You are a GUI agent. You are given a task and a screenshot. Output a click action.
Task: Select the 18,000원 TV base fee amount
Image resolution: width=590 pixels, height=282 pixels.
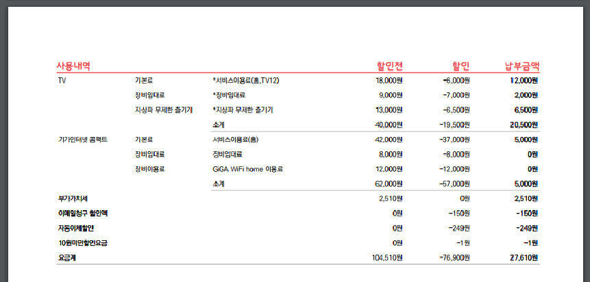click(389, 81)
